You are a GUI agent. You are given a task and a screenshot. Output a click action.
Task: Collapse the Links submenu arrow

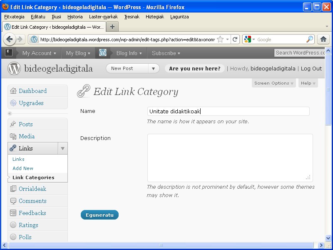coord(63,148)
